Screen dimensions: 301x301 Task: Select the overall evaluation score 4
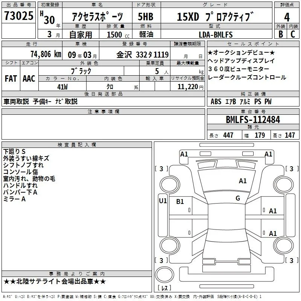click(x=287, y=17)
